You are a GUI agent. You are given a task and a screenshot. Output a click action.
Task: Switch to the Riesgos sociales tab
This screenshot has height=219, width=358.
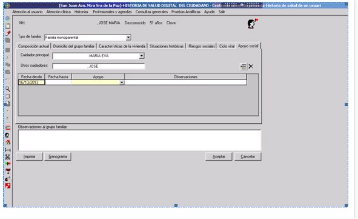tap(201, 46)
